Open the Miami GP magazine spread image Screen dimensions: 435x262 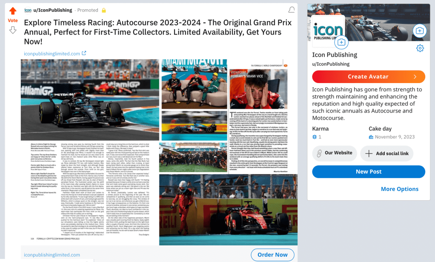159,152
